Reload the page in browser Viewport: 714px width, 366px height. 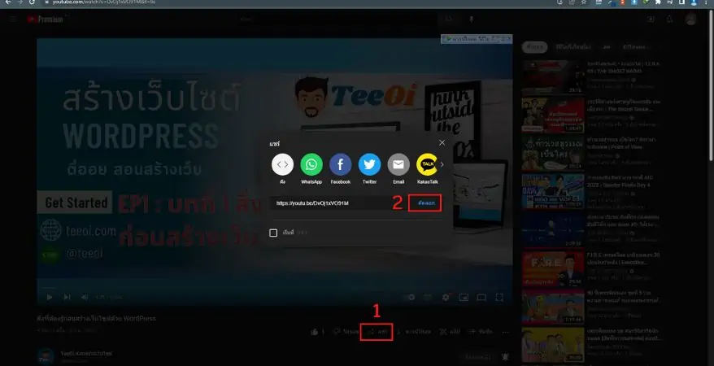coord(32,2)
